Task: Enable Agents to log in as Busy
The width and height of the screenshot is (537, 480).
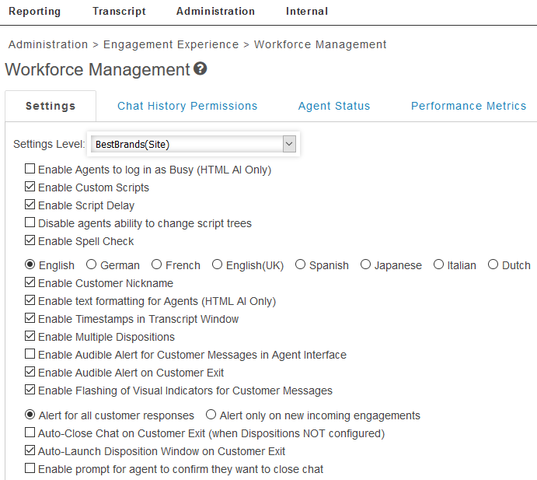Action: pos(30,169)
